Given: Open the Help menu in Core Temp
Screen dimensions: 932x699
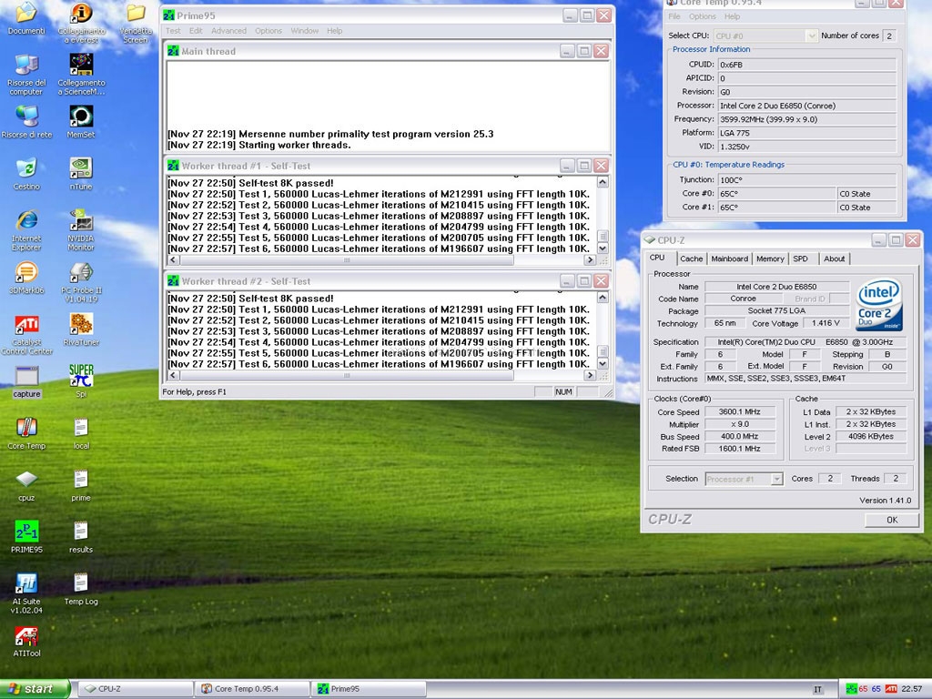Looking at the screenshot, I should click(x=733, y=16).
